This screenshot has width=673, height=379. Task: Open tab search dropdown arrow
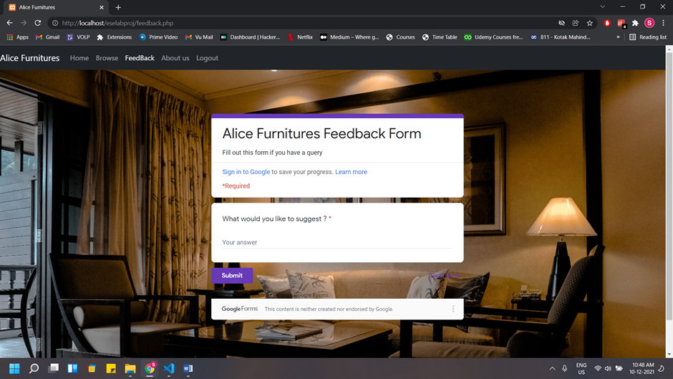[x=603, y=7]
